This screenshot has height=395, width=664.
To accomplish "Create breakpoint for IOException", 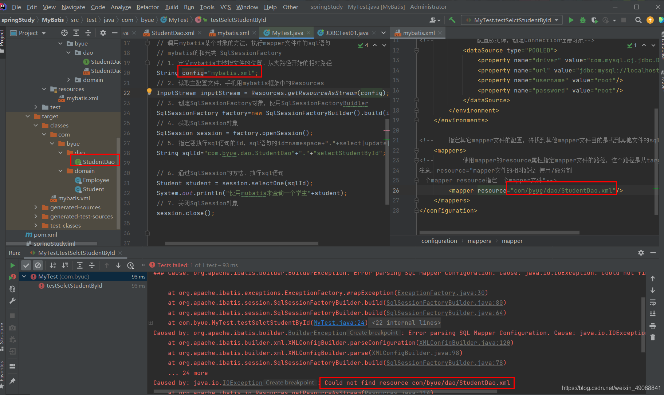I will coord(290,383).
